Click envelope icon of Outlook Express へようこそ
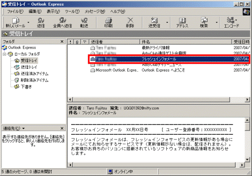 point(93,70)
